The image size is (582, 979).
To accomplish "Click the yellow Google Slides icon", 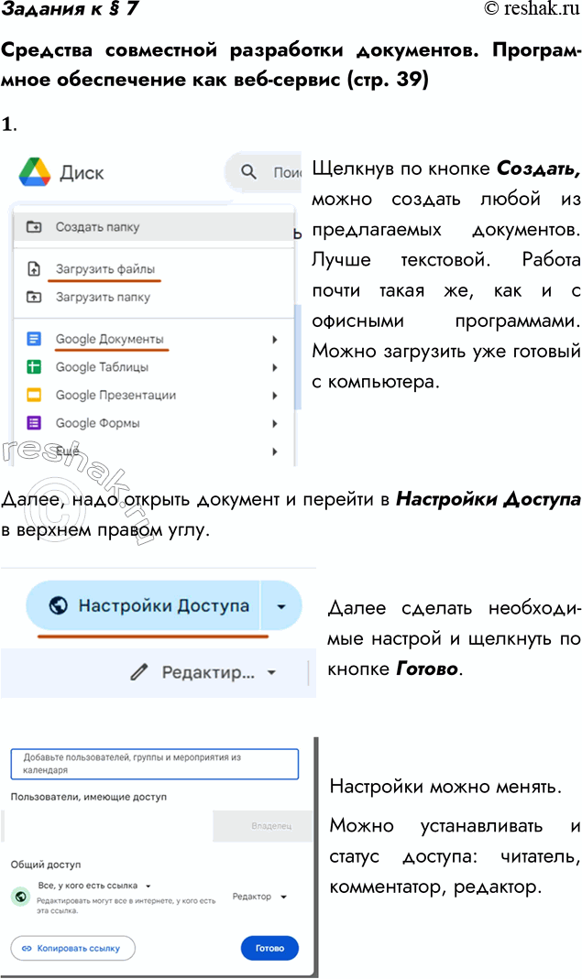I will point(34,396).
